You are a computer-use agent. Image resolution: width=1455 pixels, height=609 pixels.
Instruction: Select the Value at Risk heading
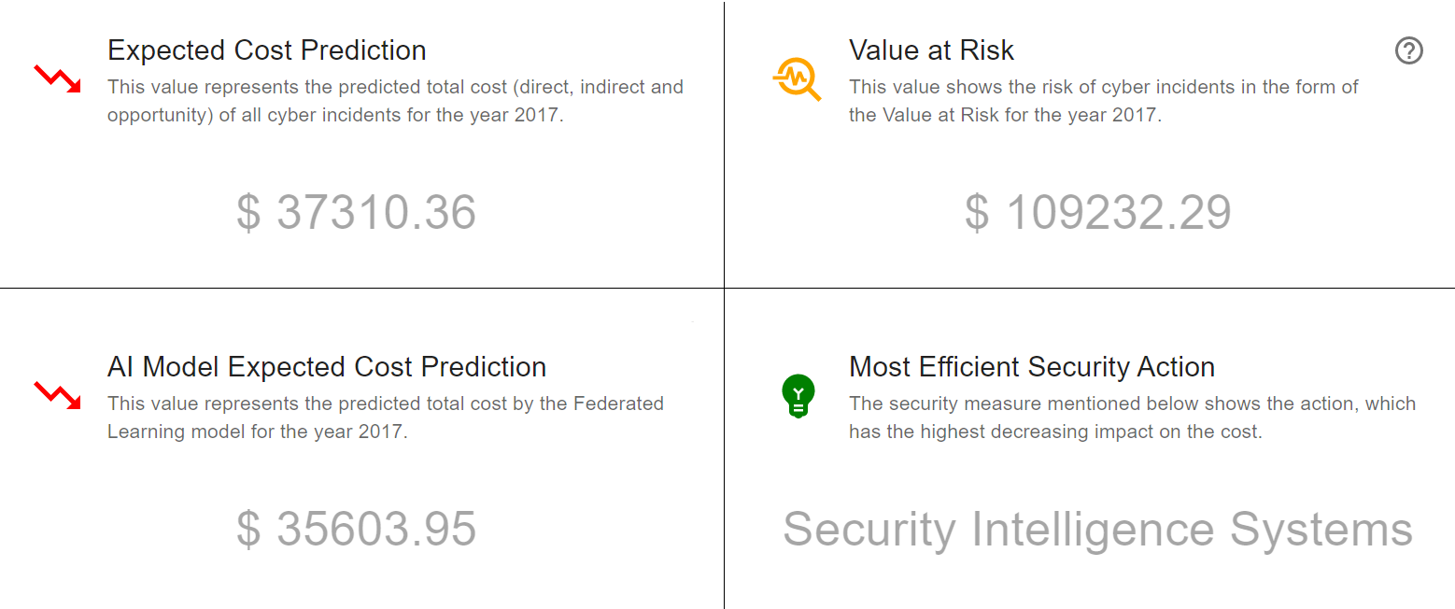click(931, 50)
